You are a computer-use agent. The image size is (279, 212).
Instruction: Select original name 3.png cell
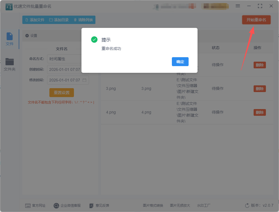point(111,89)
